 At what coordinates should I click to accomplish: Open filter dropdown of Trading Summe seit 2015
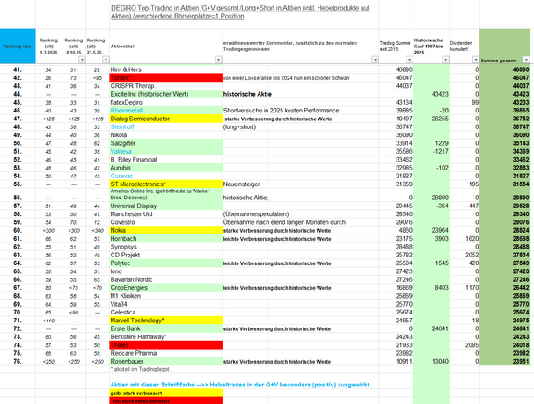click(409, 60)
